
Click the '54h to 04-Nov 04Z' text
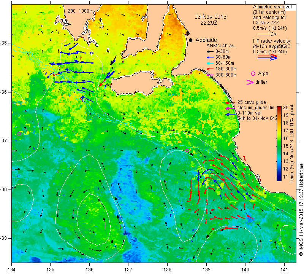click(x=257, y=118)
